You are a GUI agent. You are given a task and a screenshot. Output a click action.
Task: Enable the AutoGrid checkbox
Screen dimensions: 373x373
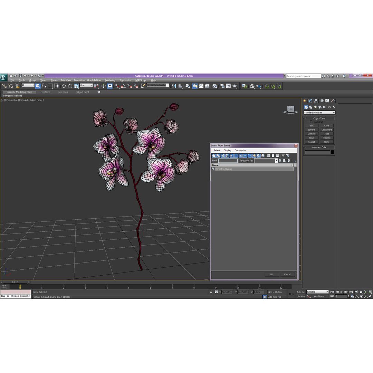coord(311,122)
